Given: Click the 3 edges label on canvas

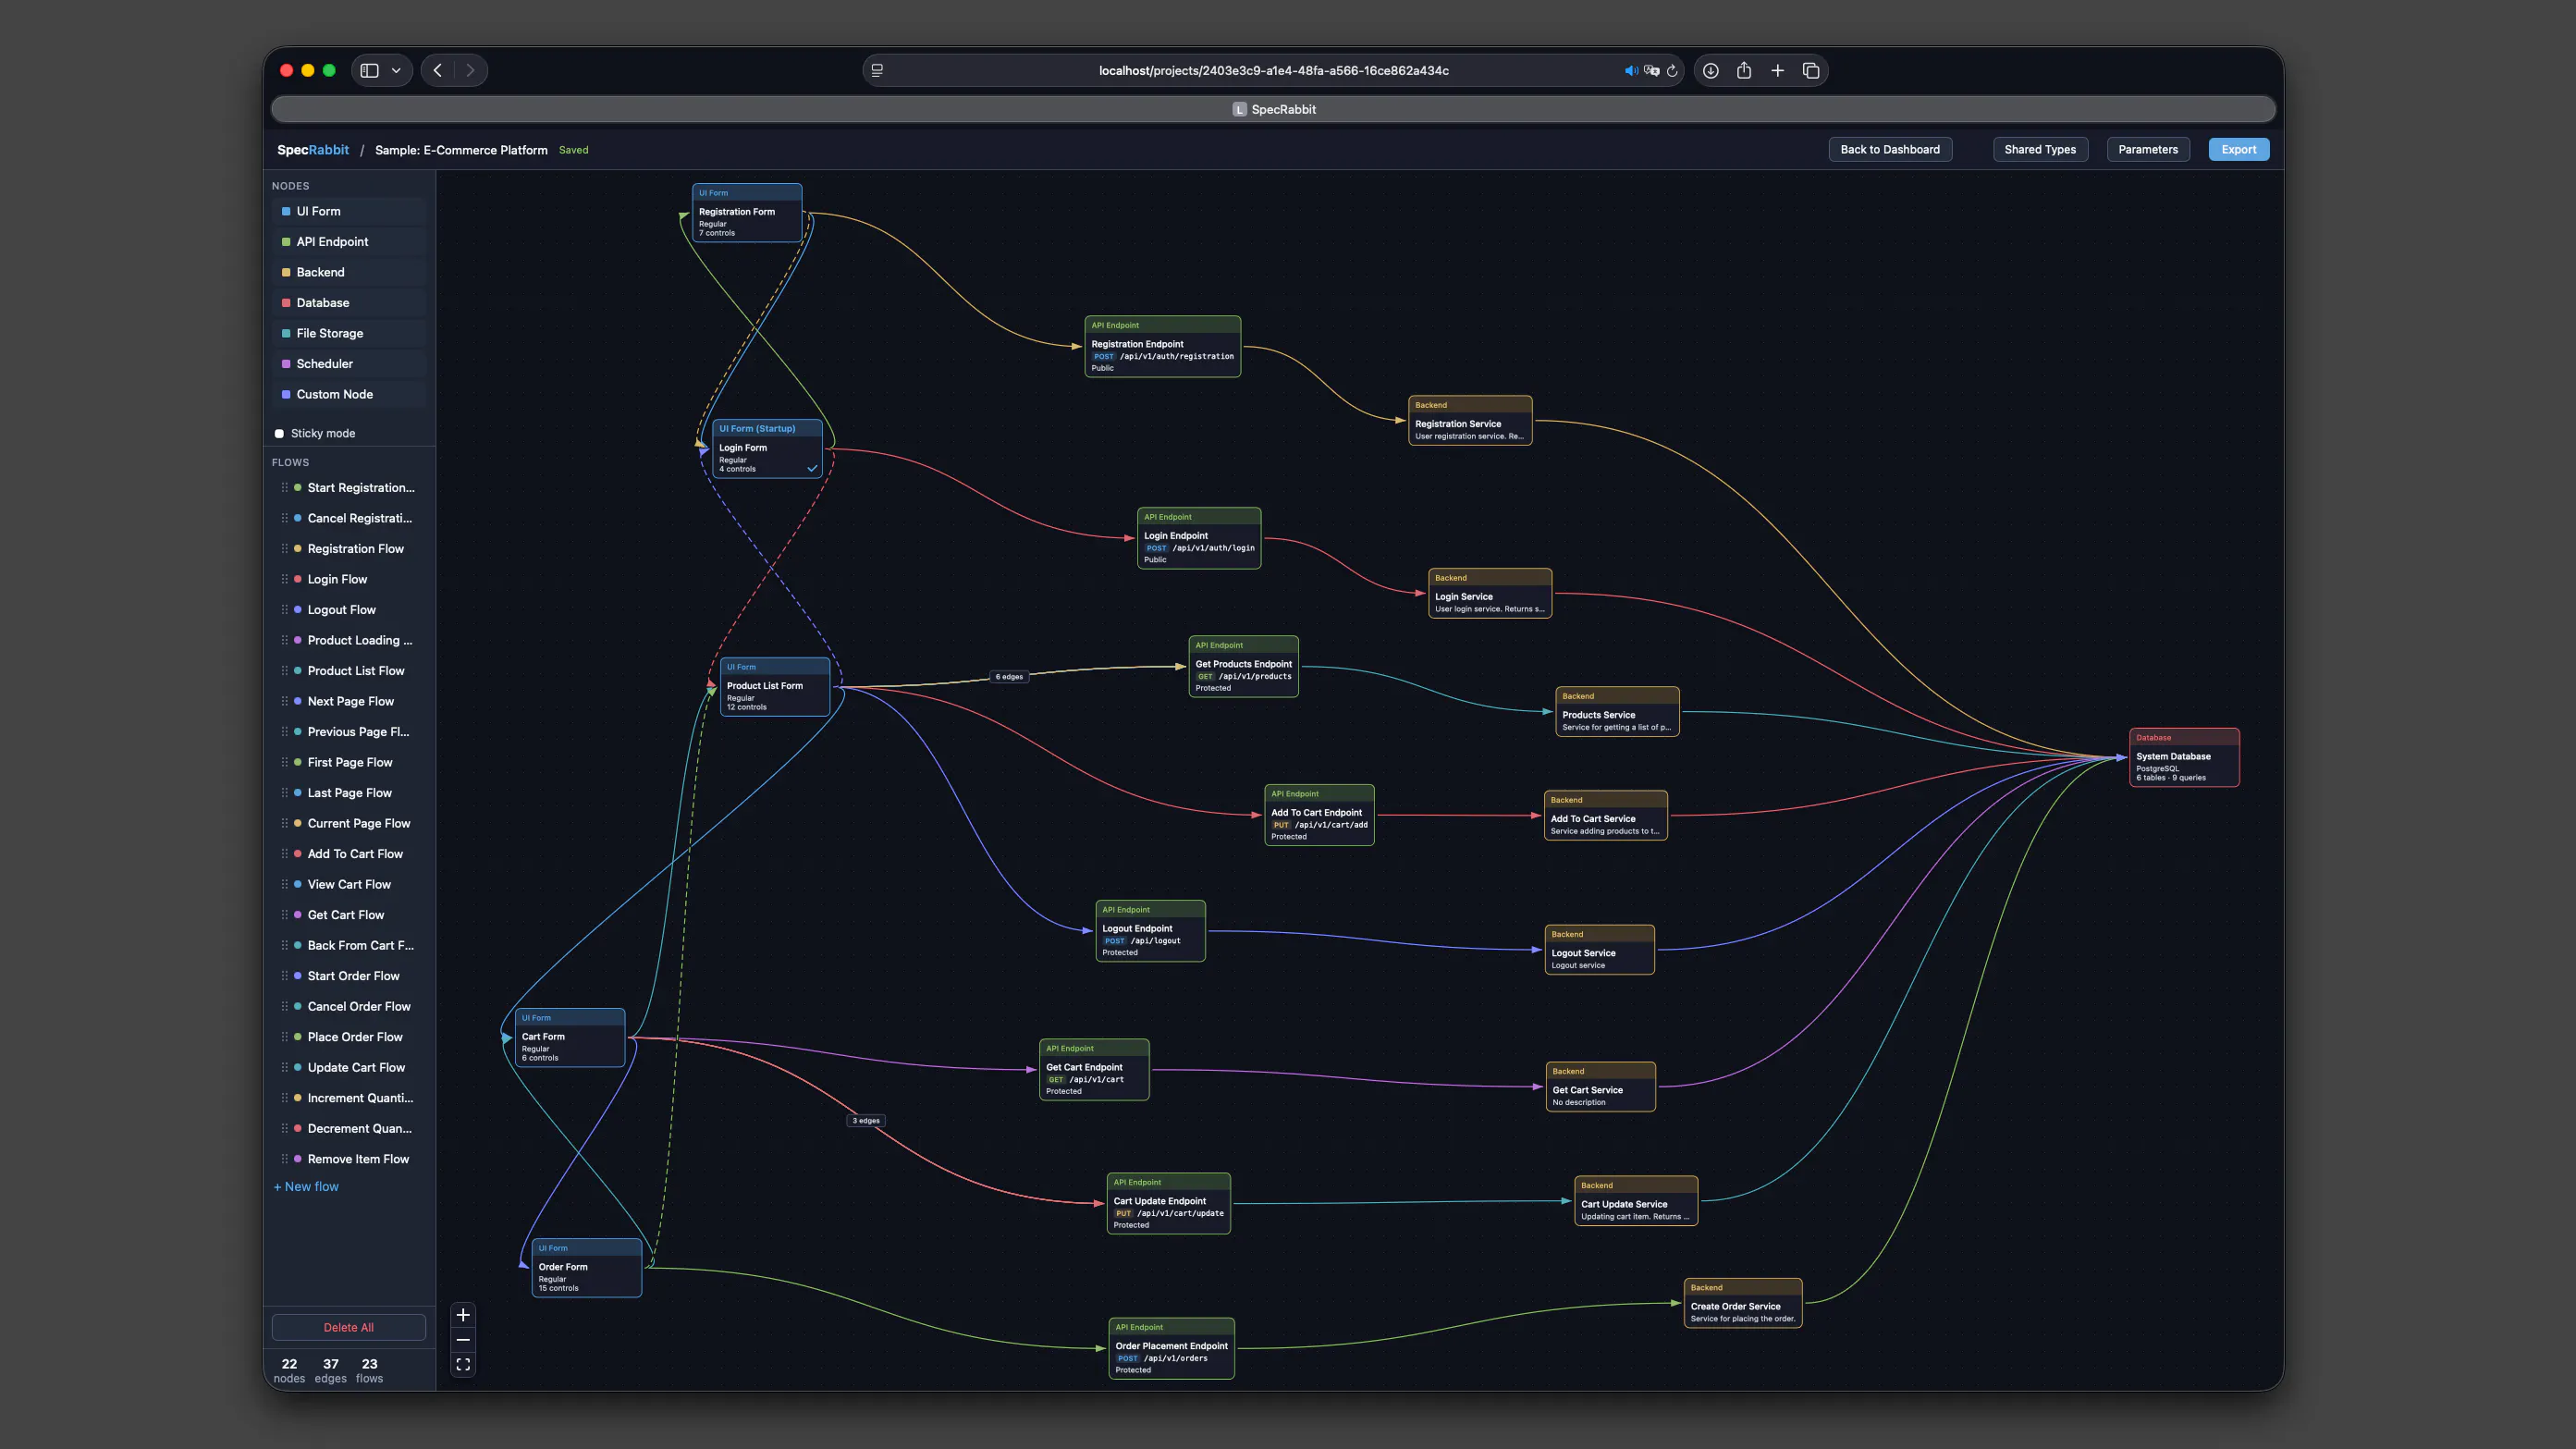Looking at the screenshot, I should [x=866, y=1121].
